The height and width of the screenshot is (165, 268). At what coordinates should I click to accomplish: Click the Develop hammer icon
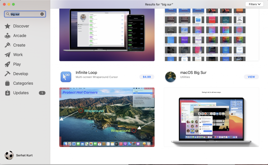point(7,74)
